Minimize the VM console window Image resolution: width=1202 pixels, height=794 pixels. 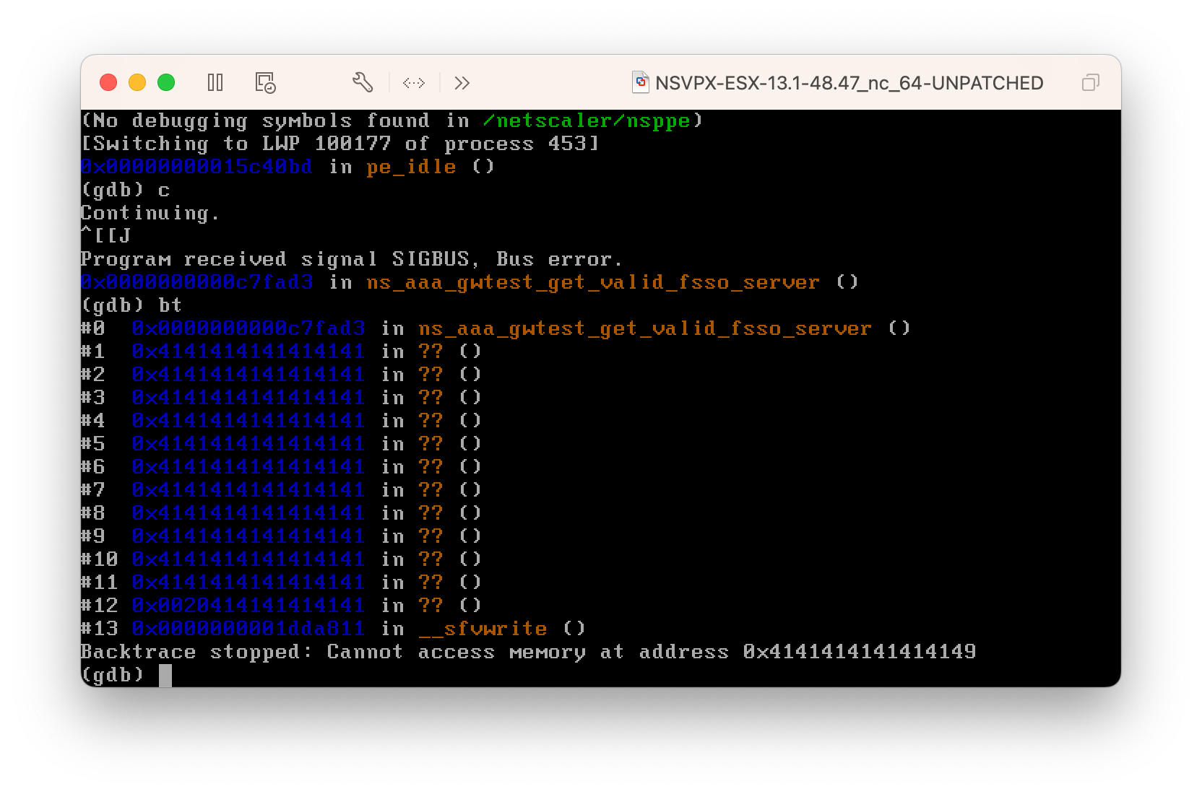(x=137, y=82)
